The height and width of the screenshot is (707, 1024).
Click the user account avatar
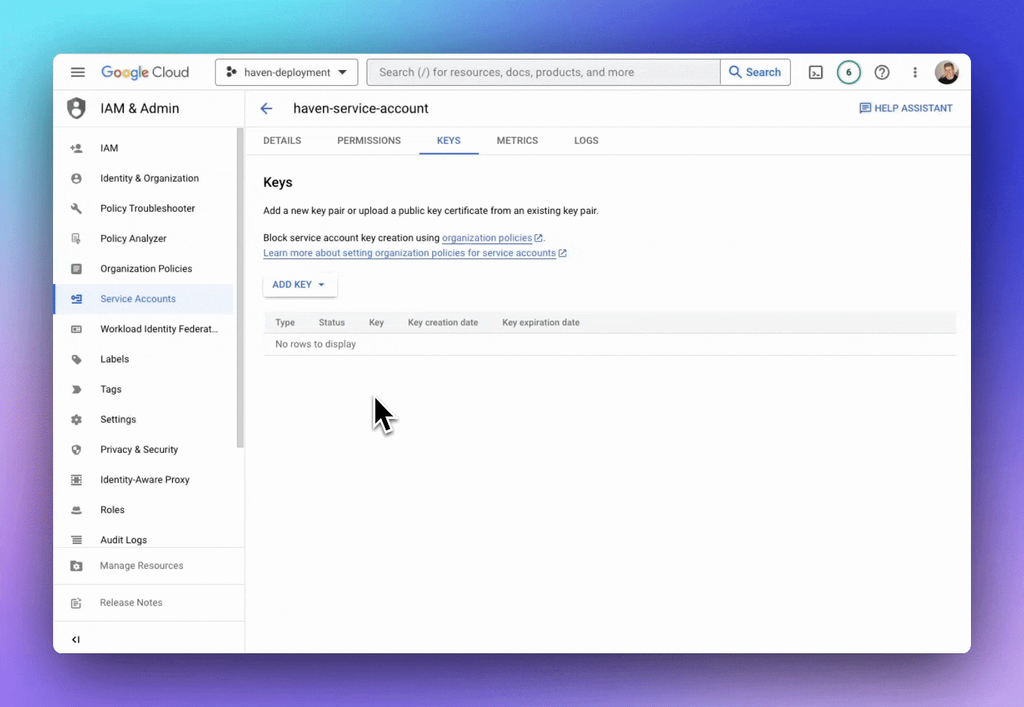946,73
